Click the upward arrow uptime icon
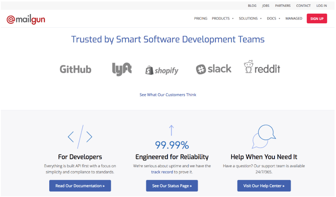The image size is (336, 197). click(171, 130)
